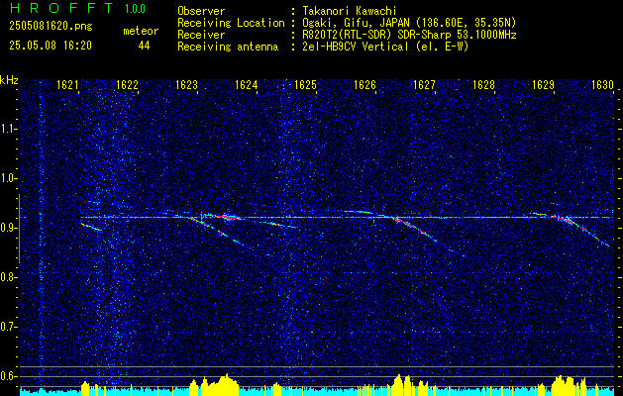
Task: Click the Observer field label
Action: pos(201,11)
